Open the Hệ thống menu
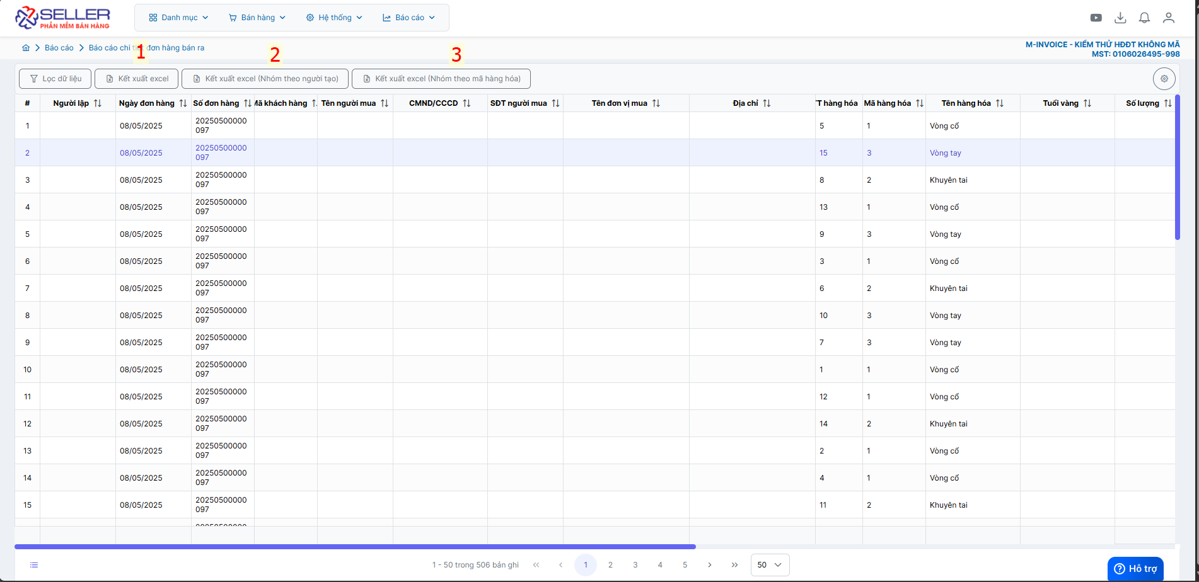Screen dimensions: 1199x582 pyautogui.click(x=334, y=18)
